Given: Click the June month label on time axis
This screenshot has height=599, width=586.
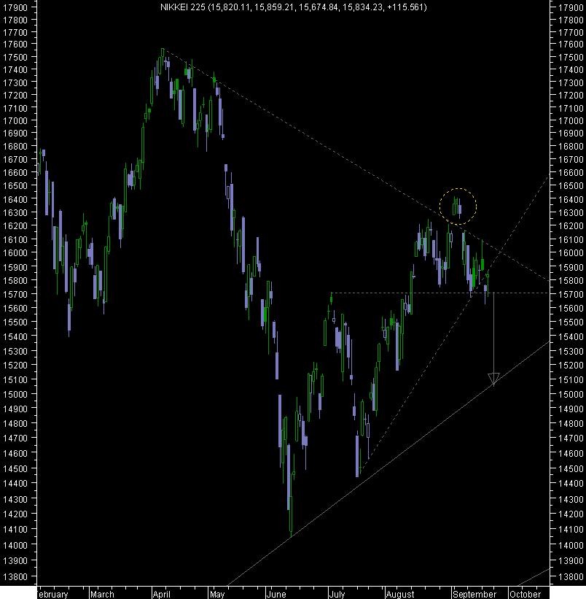Looking at the screenshot, I should click(x=276, y=594).
